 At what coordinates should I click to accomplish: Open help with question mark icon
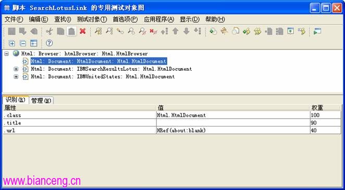pos(50,43)
